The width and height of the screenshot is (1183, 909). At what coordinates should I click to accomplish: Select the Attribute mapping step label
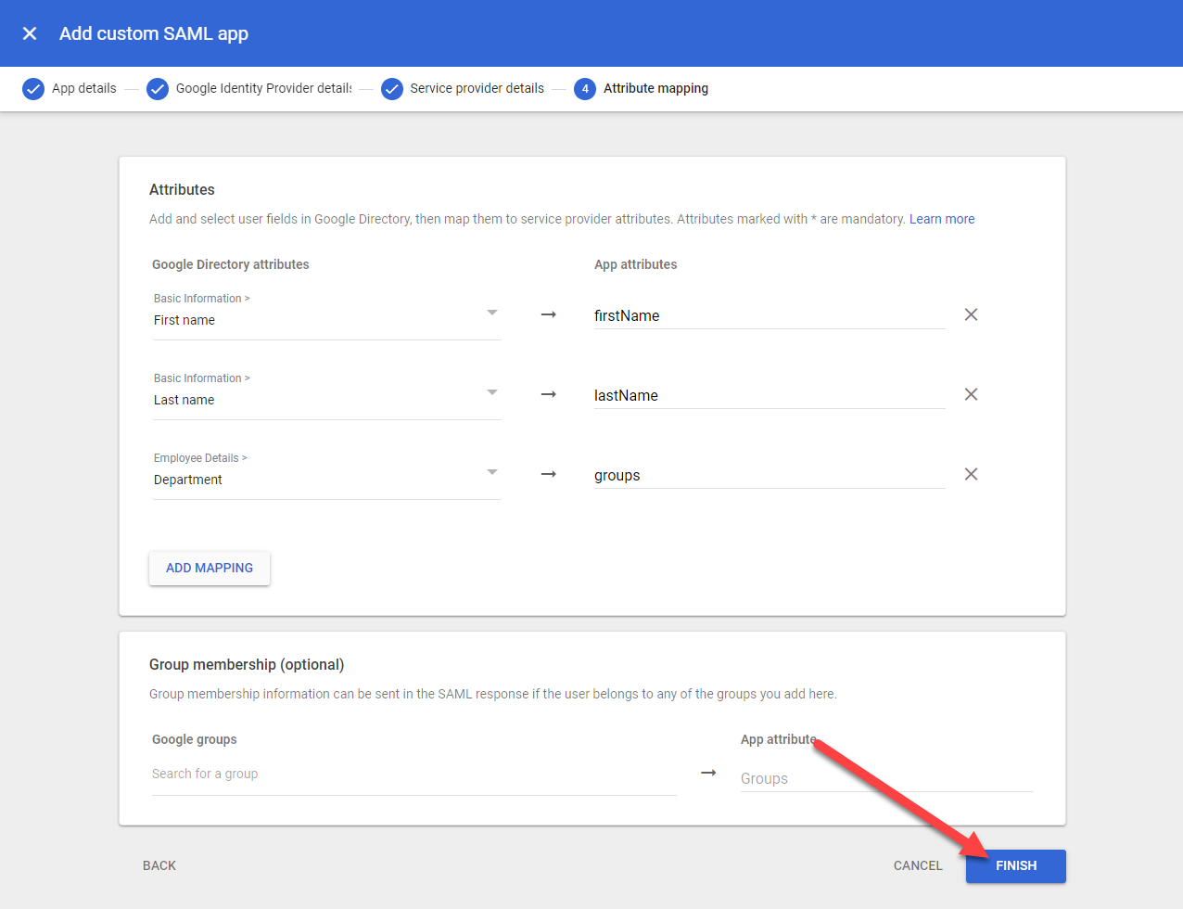click(x=655, y=89)
